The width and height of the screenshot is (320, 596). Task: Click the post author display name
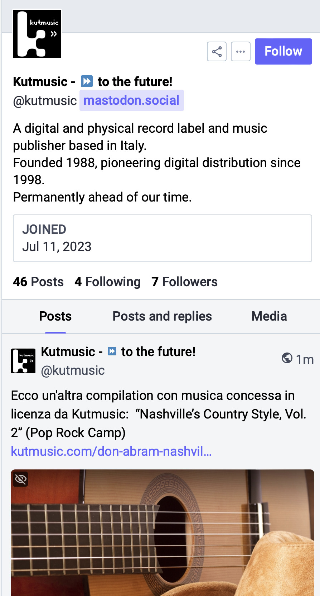[118, 352]
